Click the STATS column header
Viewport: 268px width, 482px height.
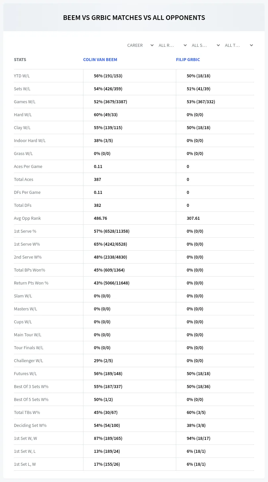[x=20, y=60]
